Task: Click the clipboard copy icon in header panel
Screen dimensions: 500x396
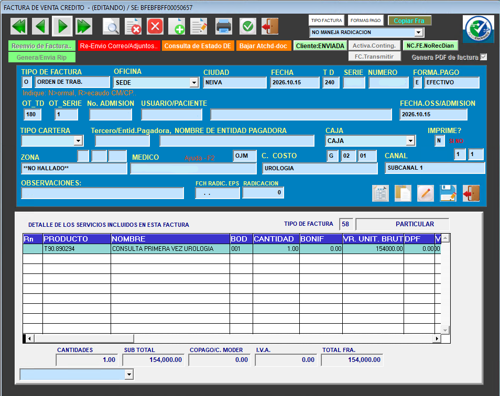Action: [403, 193]
